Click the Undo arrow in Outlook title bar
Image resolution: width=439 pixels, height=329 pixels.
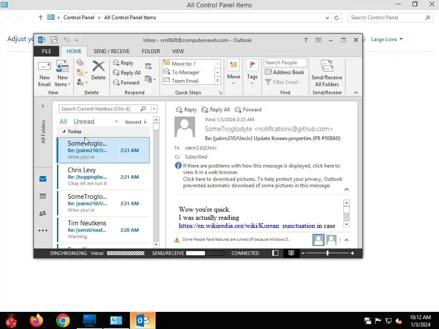tap(66, 40)
